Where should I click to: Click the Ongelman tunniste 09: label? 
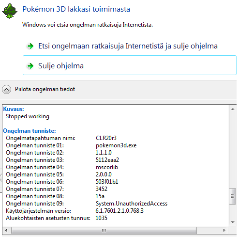click(35, 204)
